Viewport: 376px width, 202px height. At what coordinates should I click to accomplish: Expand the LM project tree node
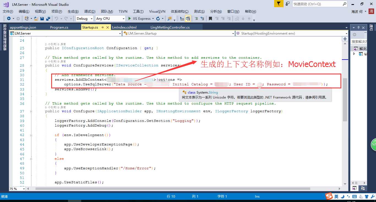coord(355,54)
